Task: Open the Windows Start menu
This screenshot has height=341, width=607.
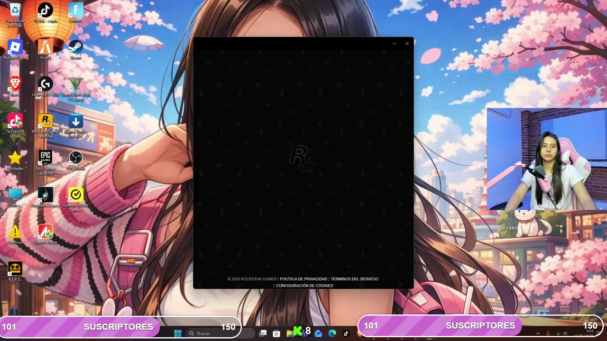Action: pyautogui.click(x=178, y=333)
